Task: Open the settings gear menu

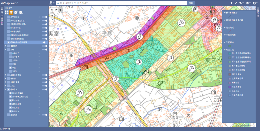Action: coord(255,3)
